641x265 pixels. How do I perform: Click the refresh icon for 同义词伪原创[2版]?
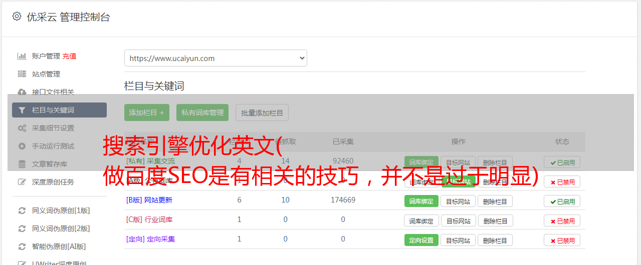pos(22,228)
